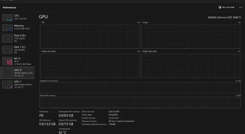Select the GPU 0 thumbnail graph
This screenshot has height=134, width=245.
click(x=7, y=73)
